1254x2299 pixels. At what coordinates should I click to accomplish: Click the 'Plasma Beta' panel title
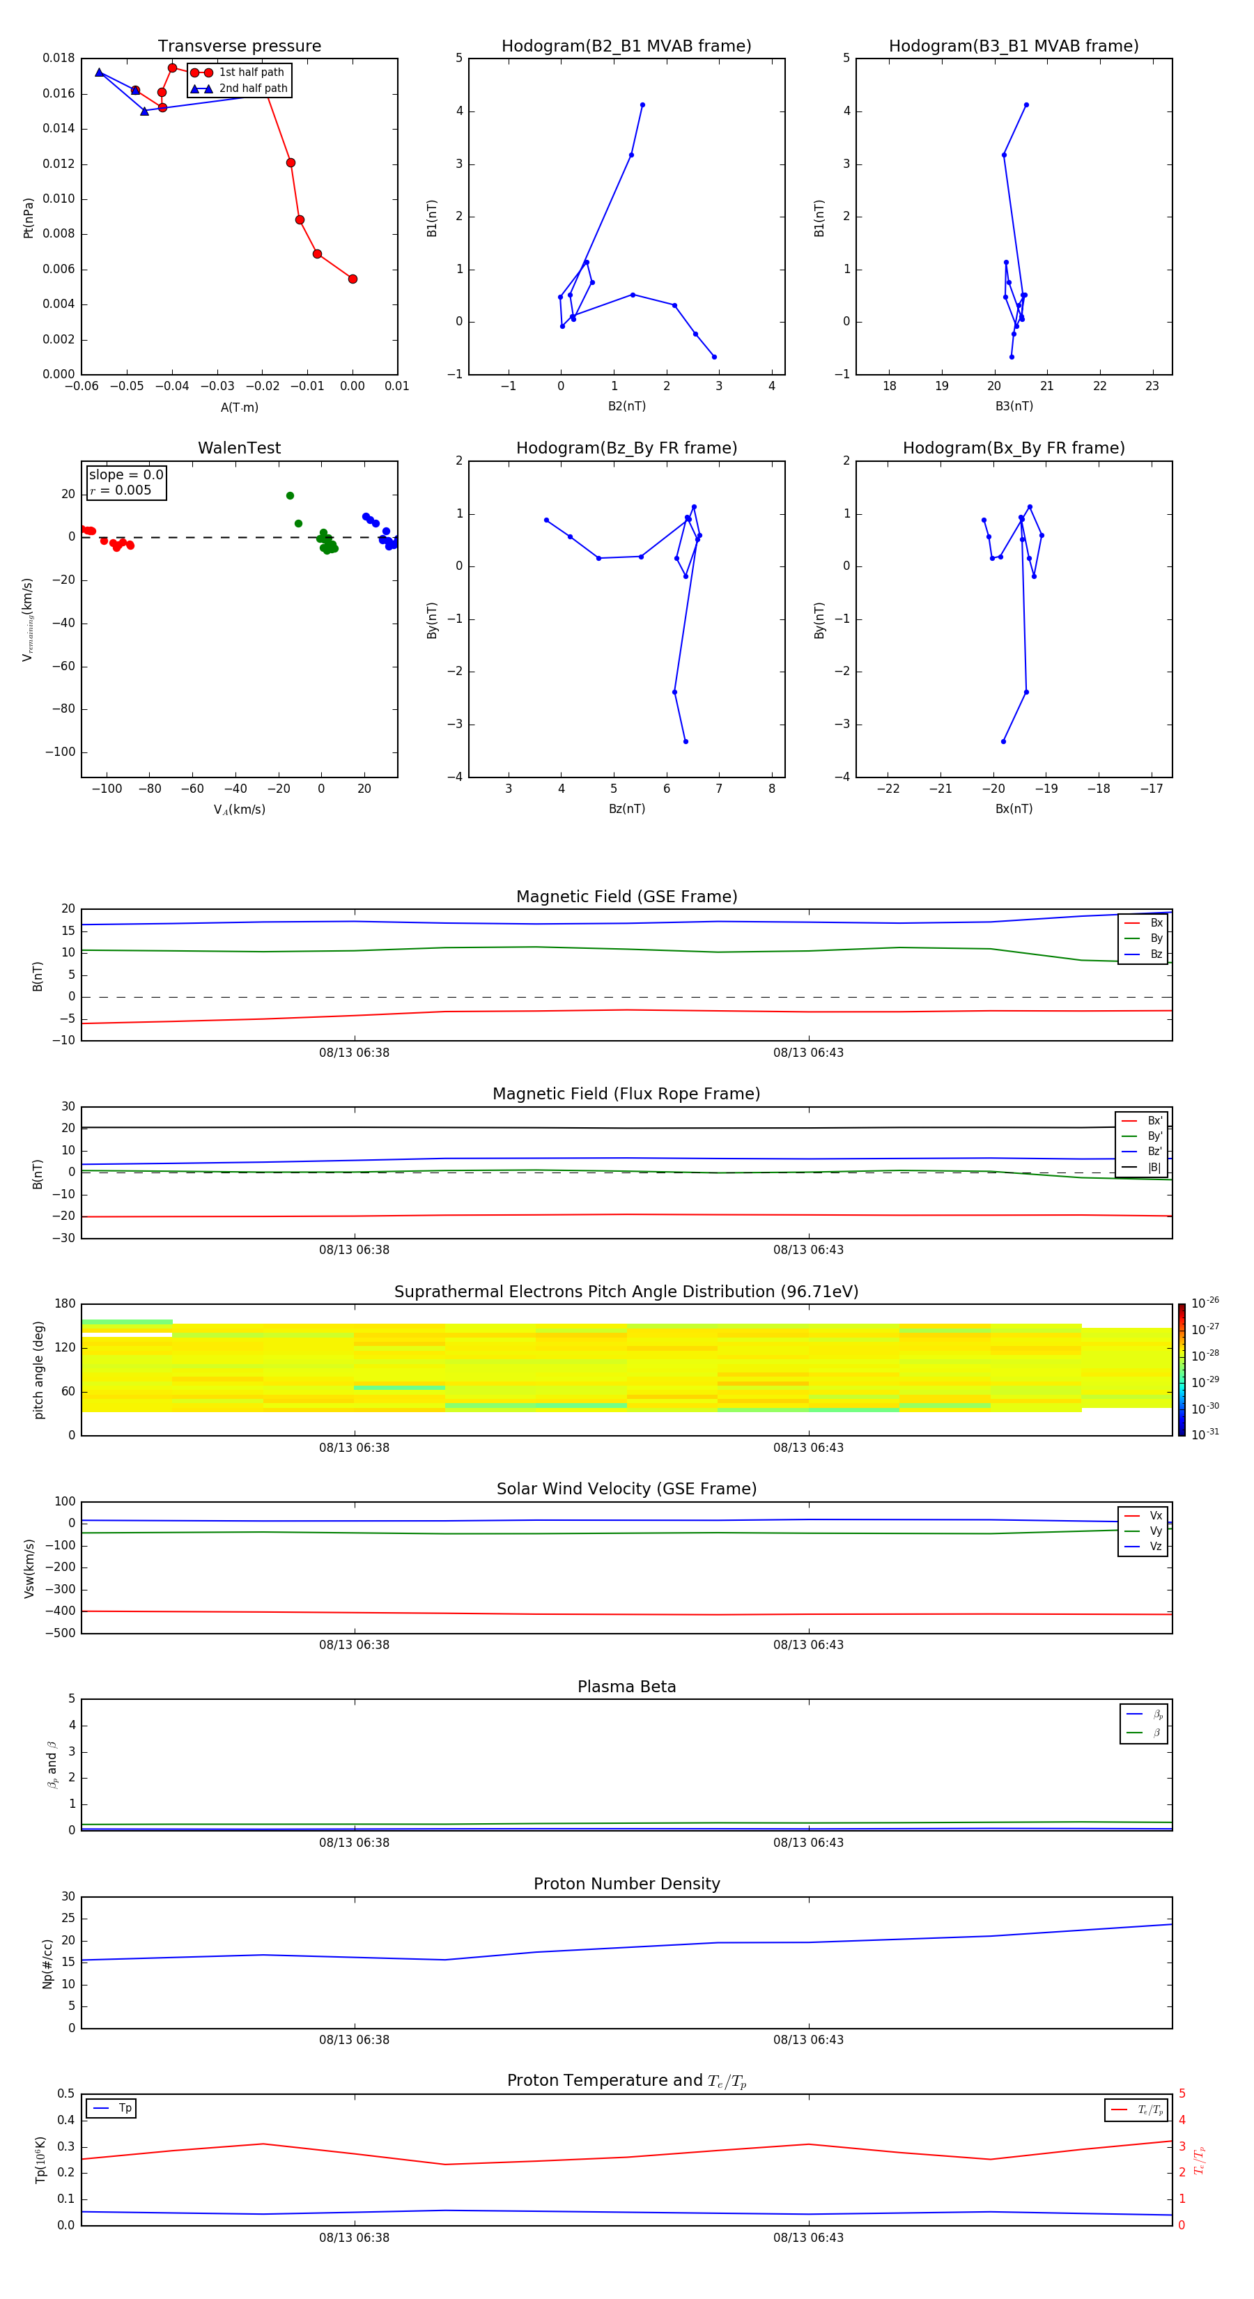pyautogui.click(x=626, y=1687)
